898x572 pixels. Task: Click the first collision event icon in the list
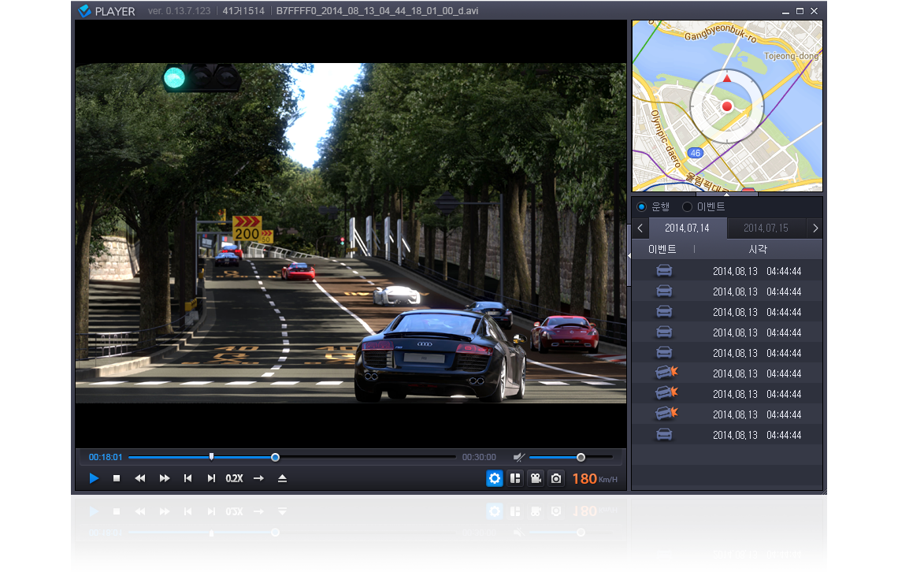click(666, 373)
